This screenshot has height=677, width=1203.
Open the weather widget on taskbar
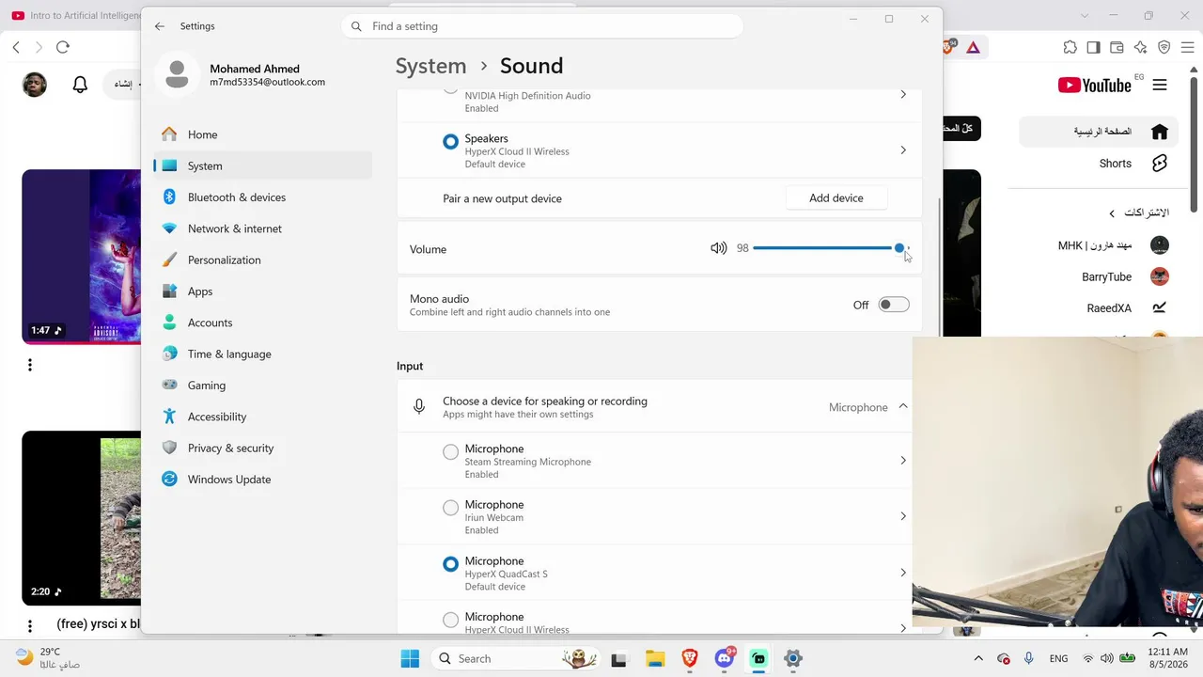point(49,658)
